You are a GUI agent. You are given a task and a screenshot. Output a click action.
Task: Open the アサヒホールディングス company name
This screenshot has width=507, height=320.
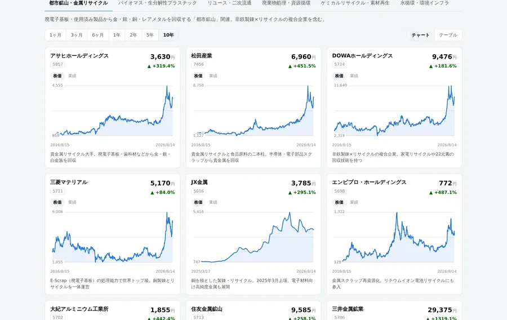(79, 56)
